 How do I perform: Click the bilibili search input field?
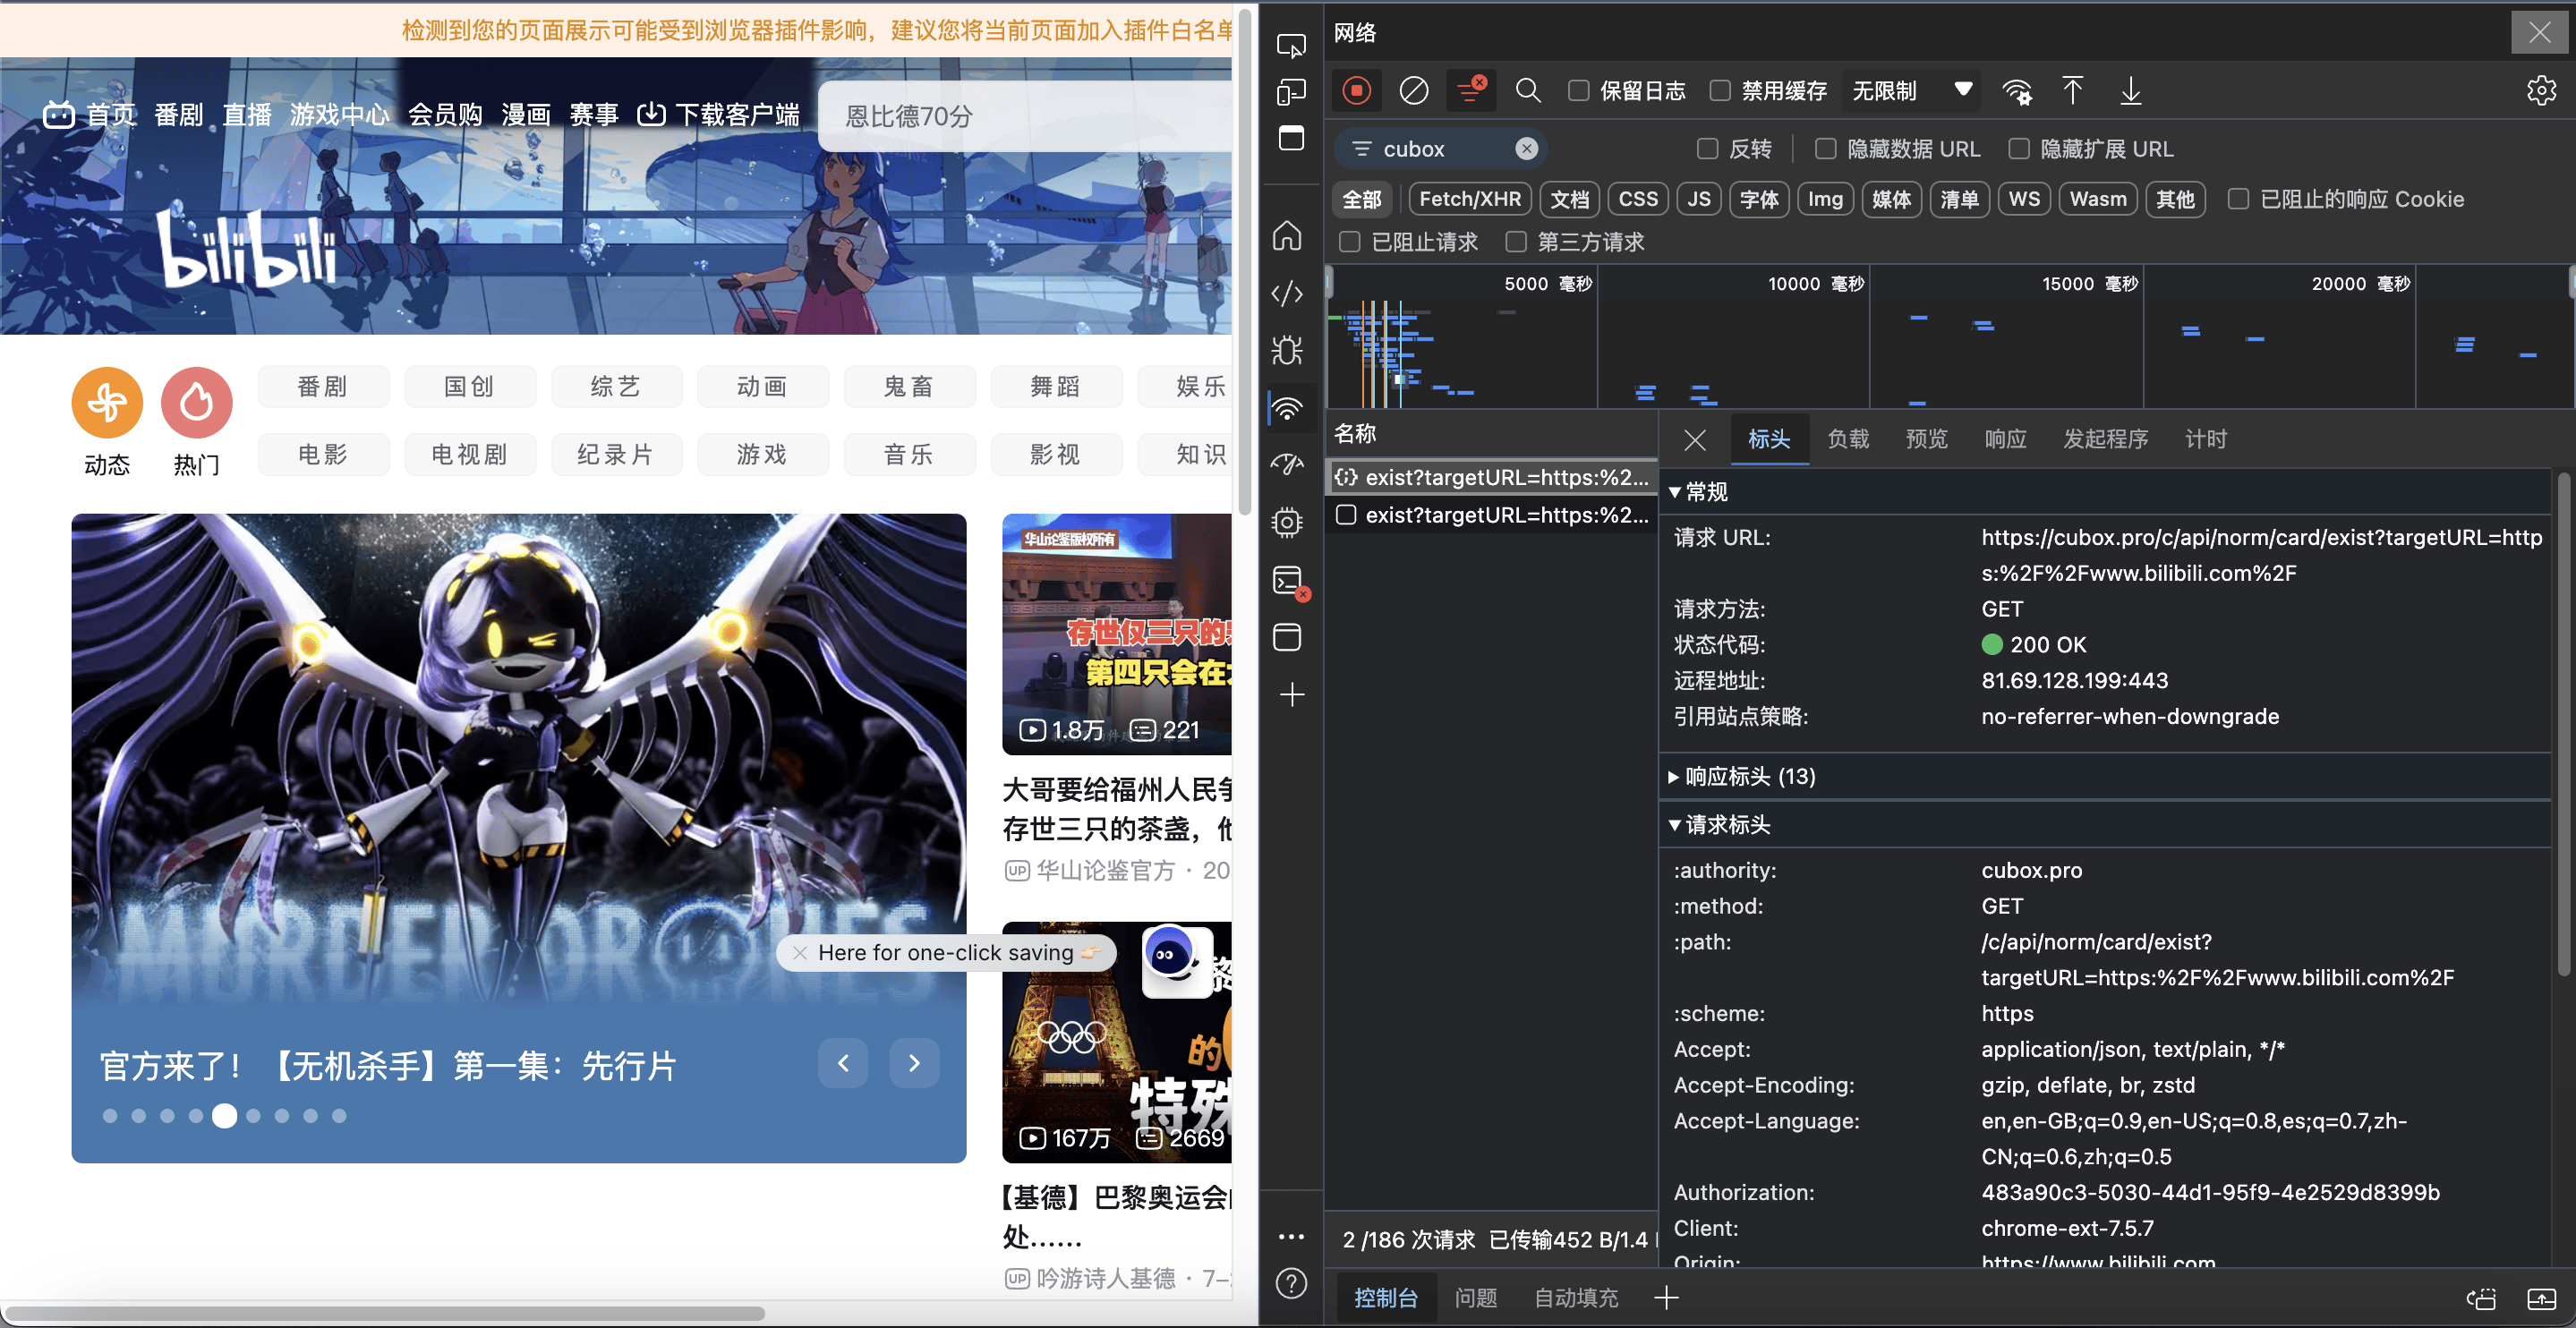pyautogui.click(x=1024, y=116)
